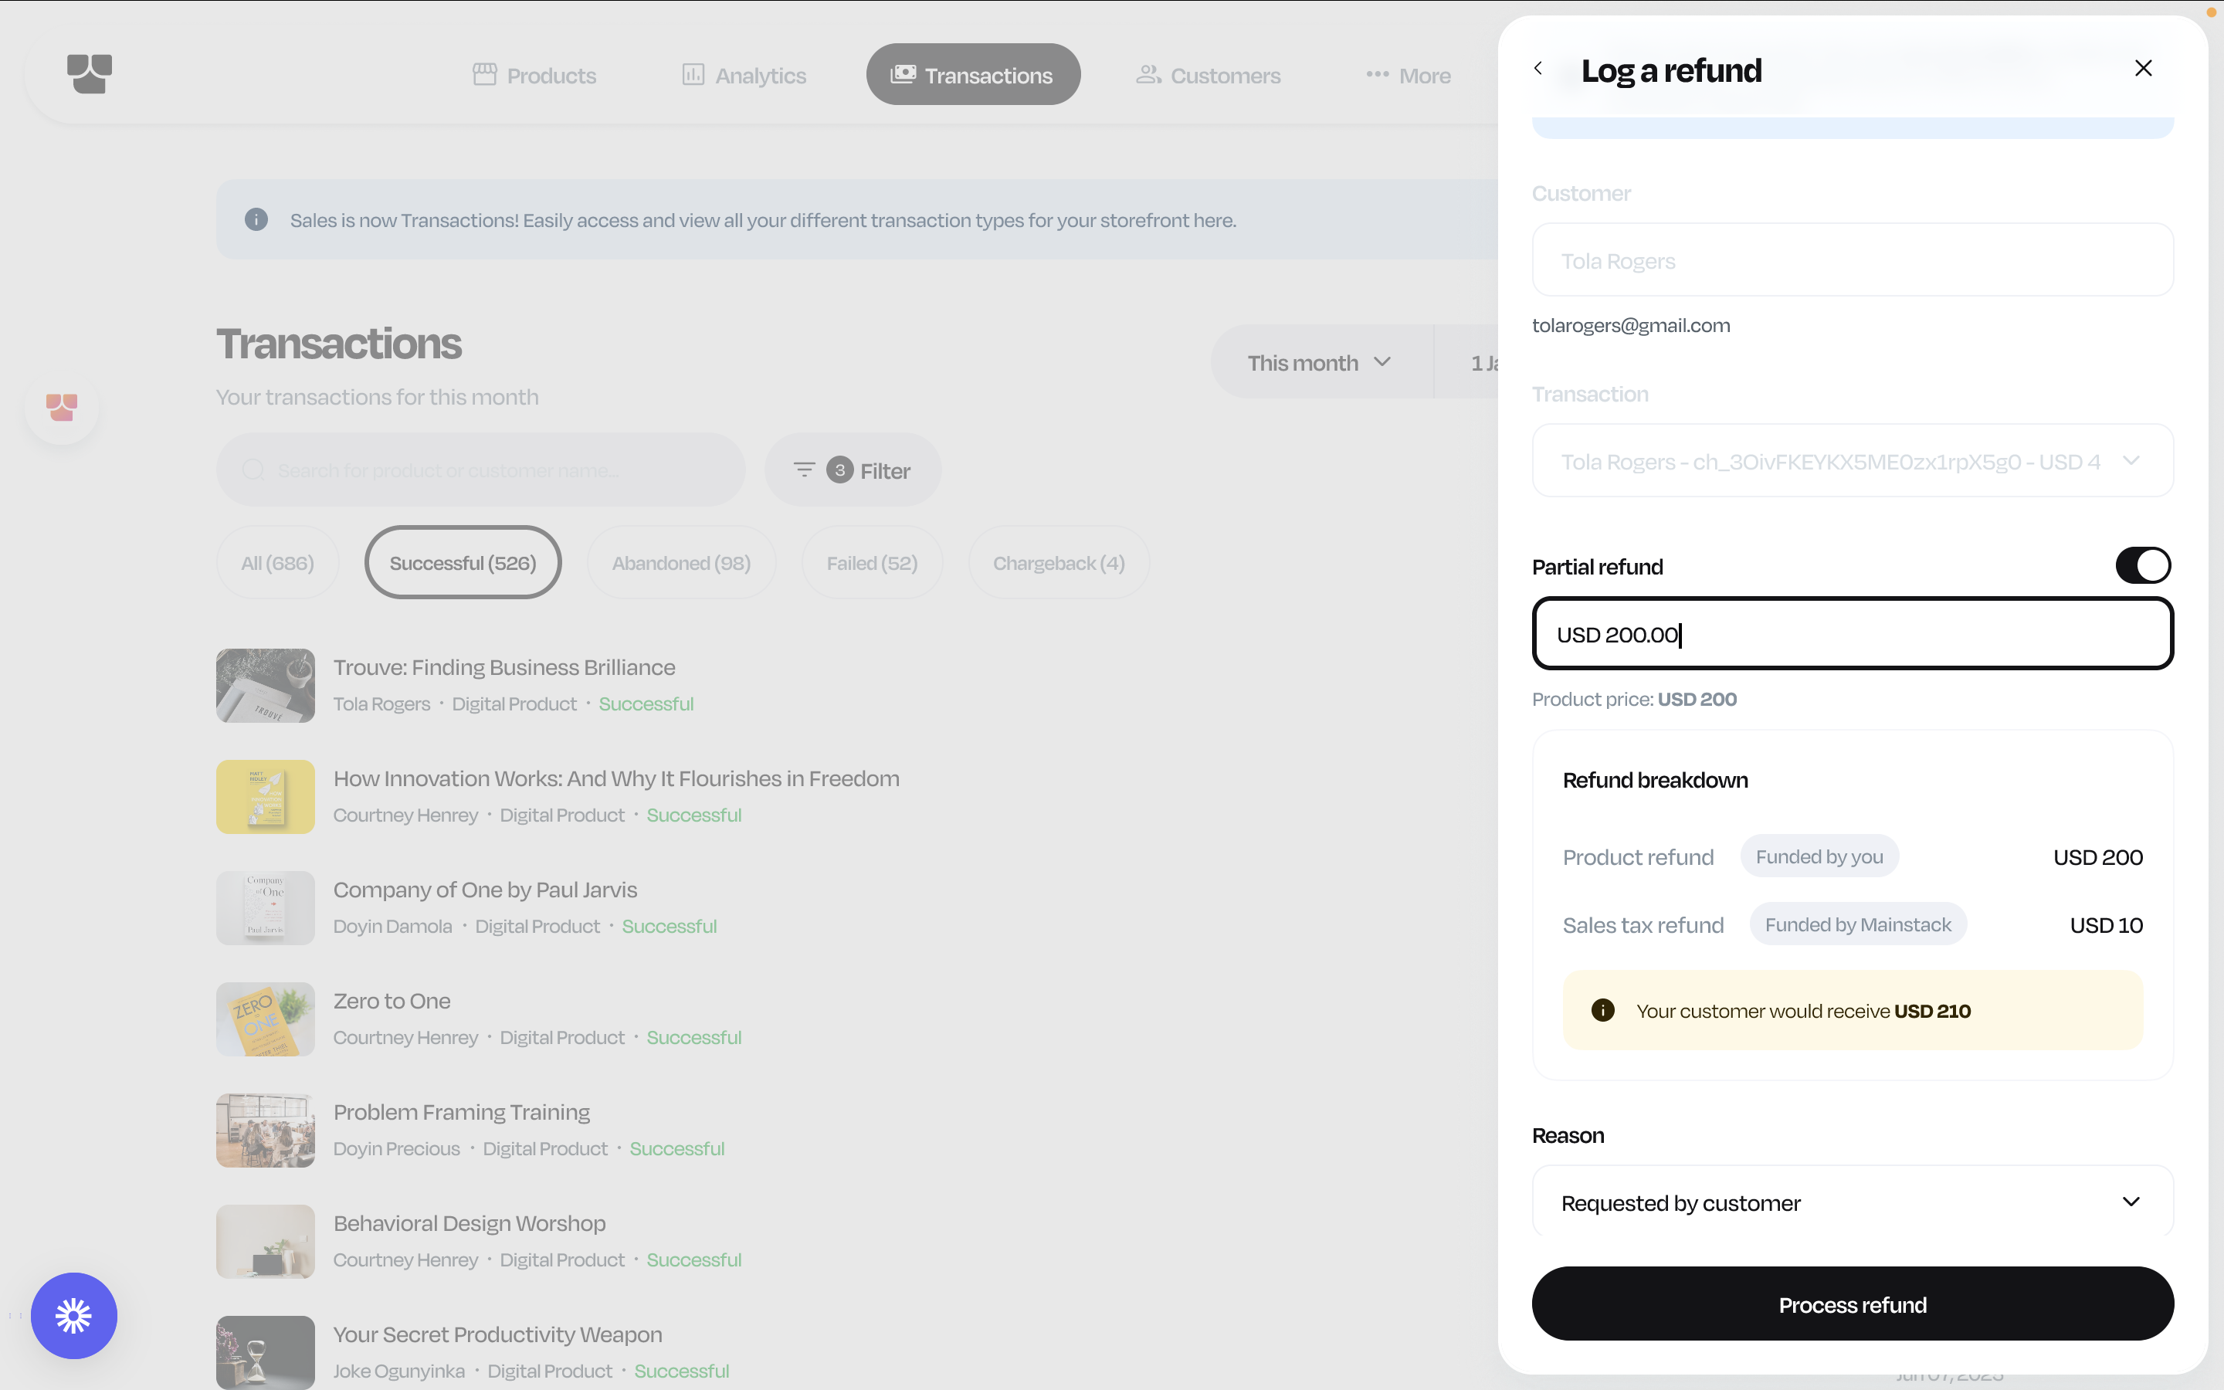
Task: Click the search magnifier icon
Action: 253,470
